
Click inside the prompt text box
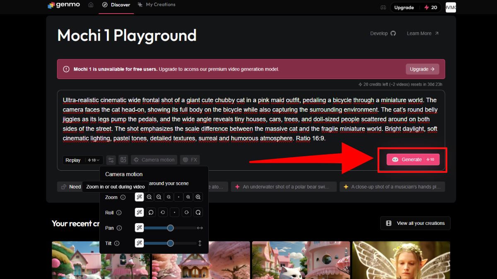click(x=251, y=119)
